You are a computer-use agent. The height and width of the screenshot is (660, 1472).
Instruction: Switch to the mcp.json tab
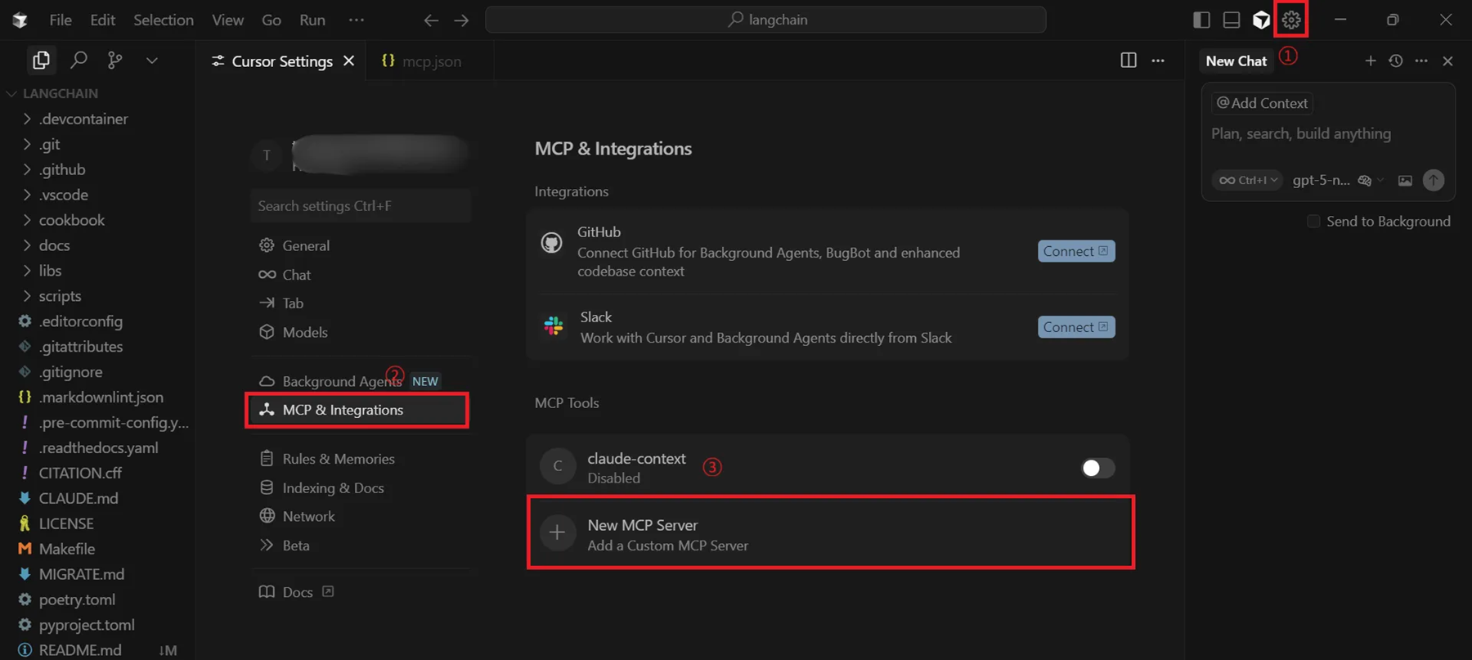click(x=423, y=61)
